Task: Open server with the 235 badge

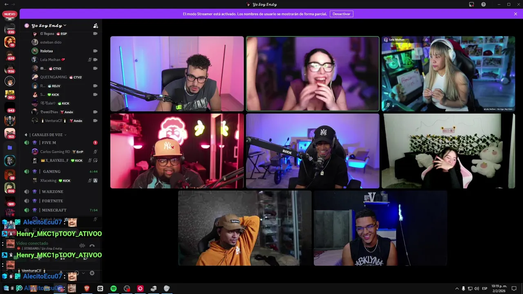Action: 10,29
